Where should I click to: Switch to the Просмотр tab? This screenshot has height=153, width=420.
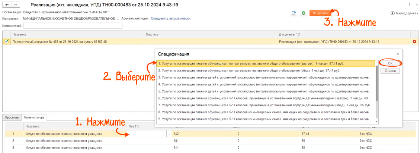pos(12,117)
